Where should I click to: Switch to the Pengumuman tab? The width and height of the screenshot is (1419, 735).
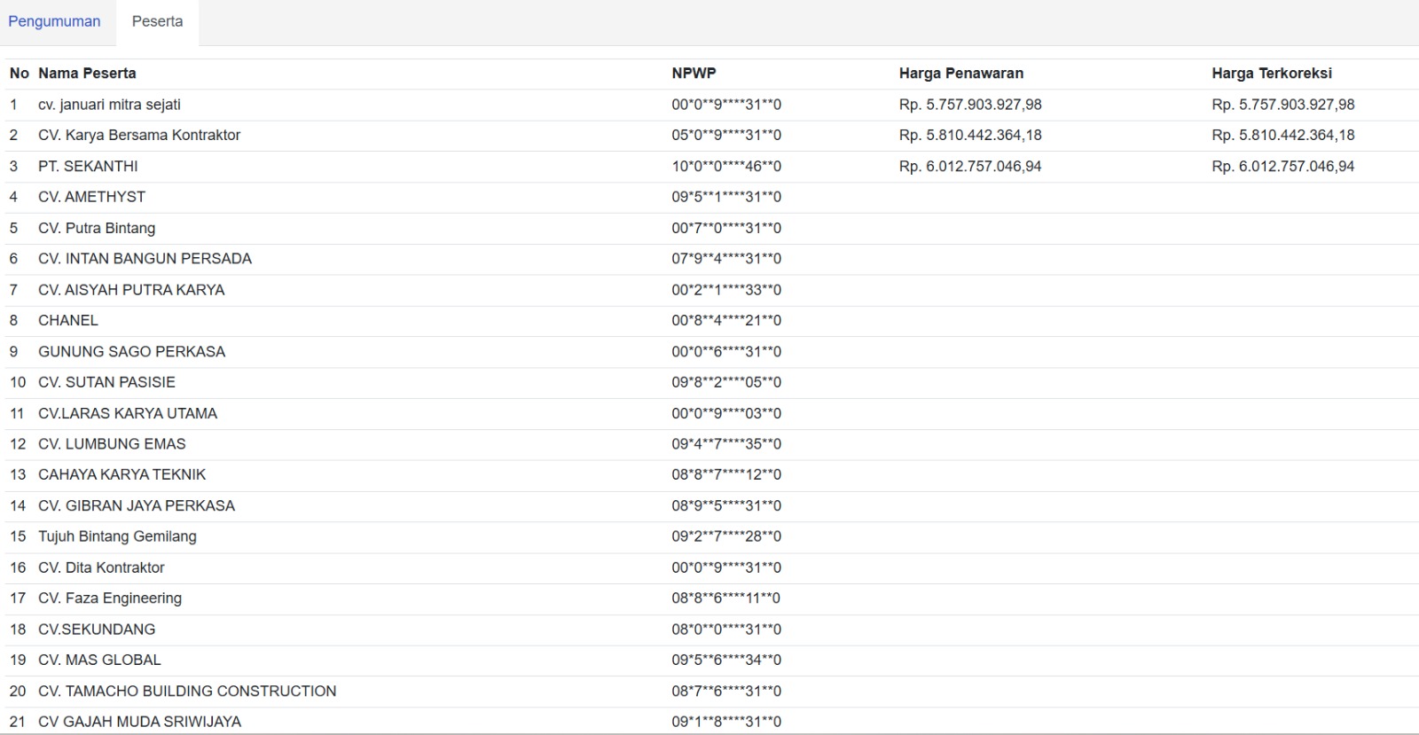point(55,21)
